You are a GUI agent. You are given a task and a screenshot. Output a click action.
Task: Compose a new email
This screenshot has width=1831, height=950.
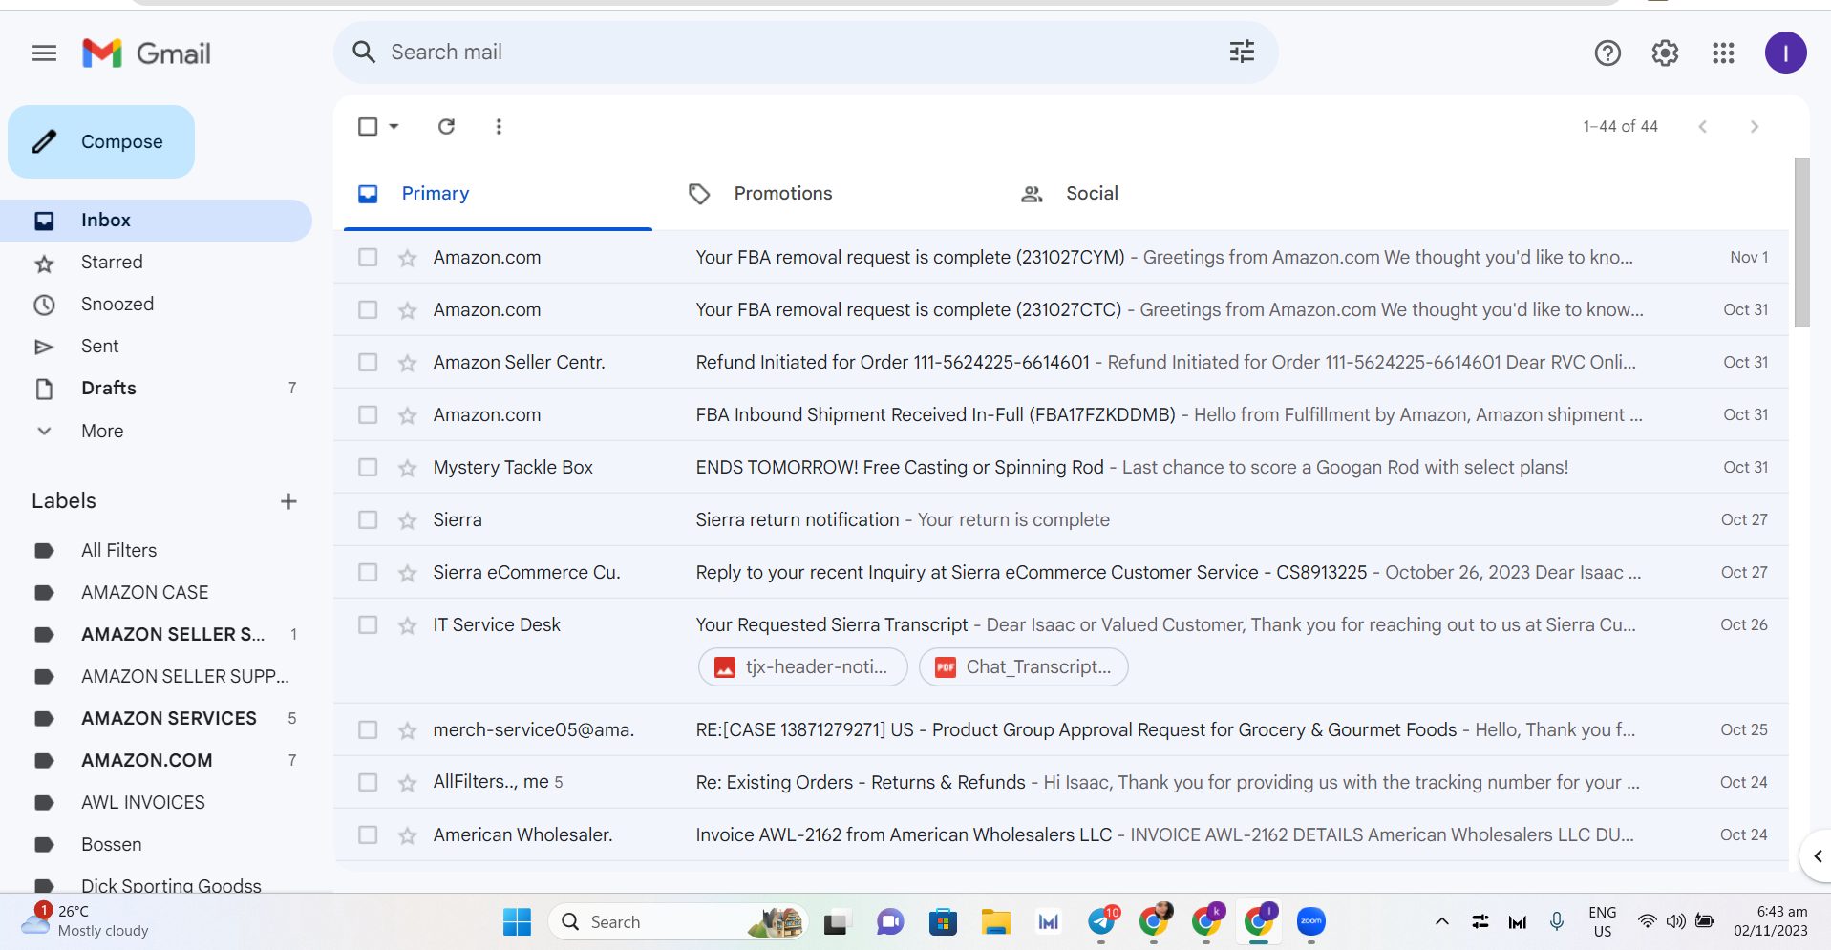click(x=101, y=141)
